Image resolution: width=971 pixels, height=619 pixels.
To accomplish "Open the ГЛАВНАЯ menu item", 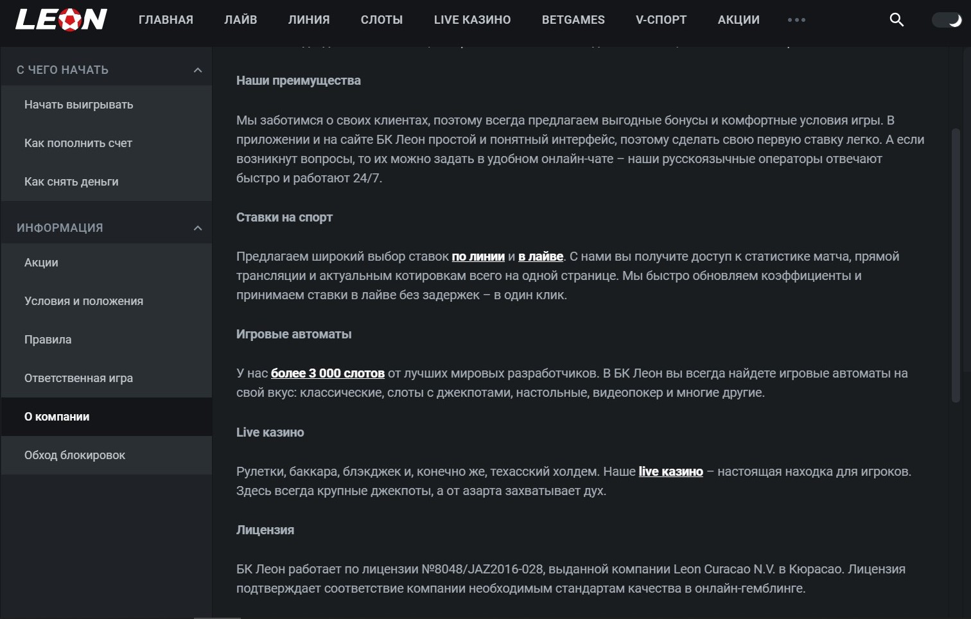I will click(x=166, y=20).
